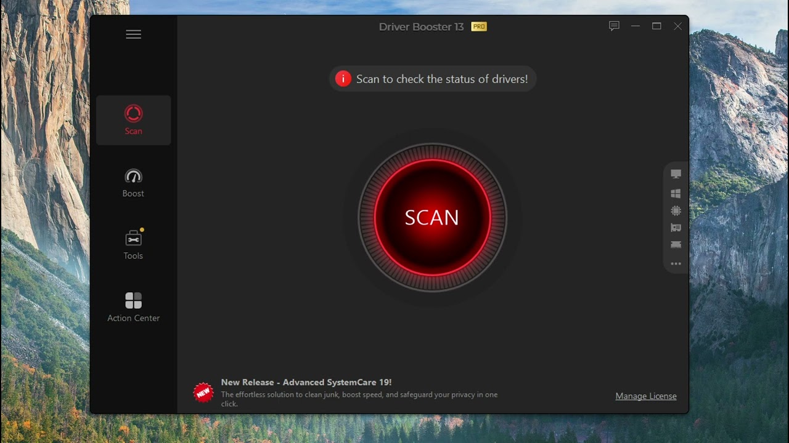The image size is (789, 443).
Task: Click the red info alert icon
Action: 343,79
